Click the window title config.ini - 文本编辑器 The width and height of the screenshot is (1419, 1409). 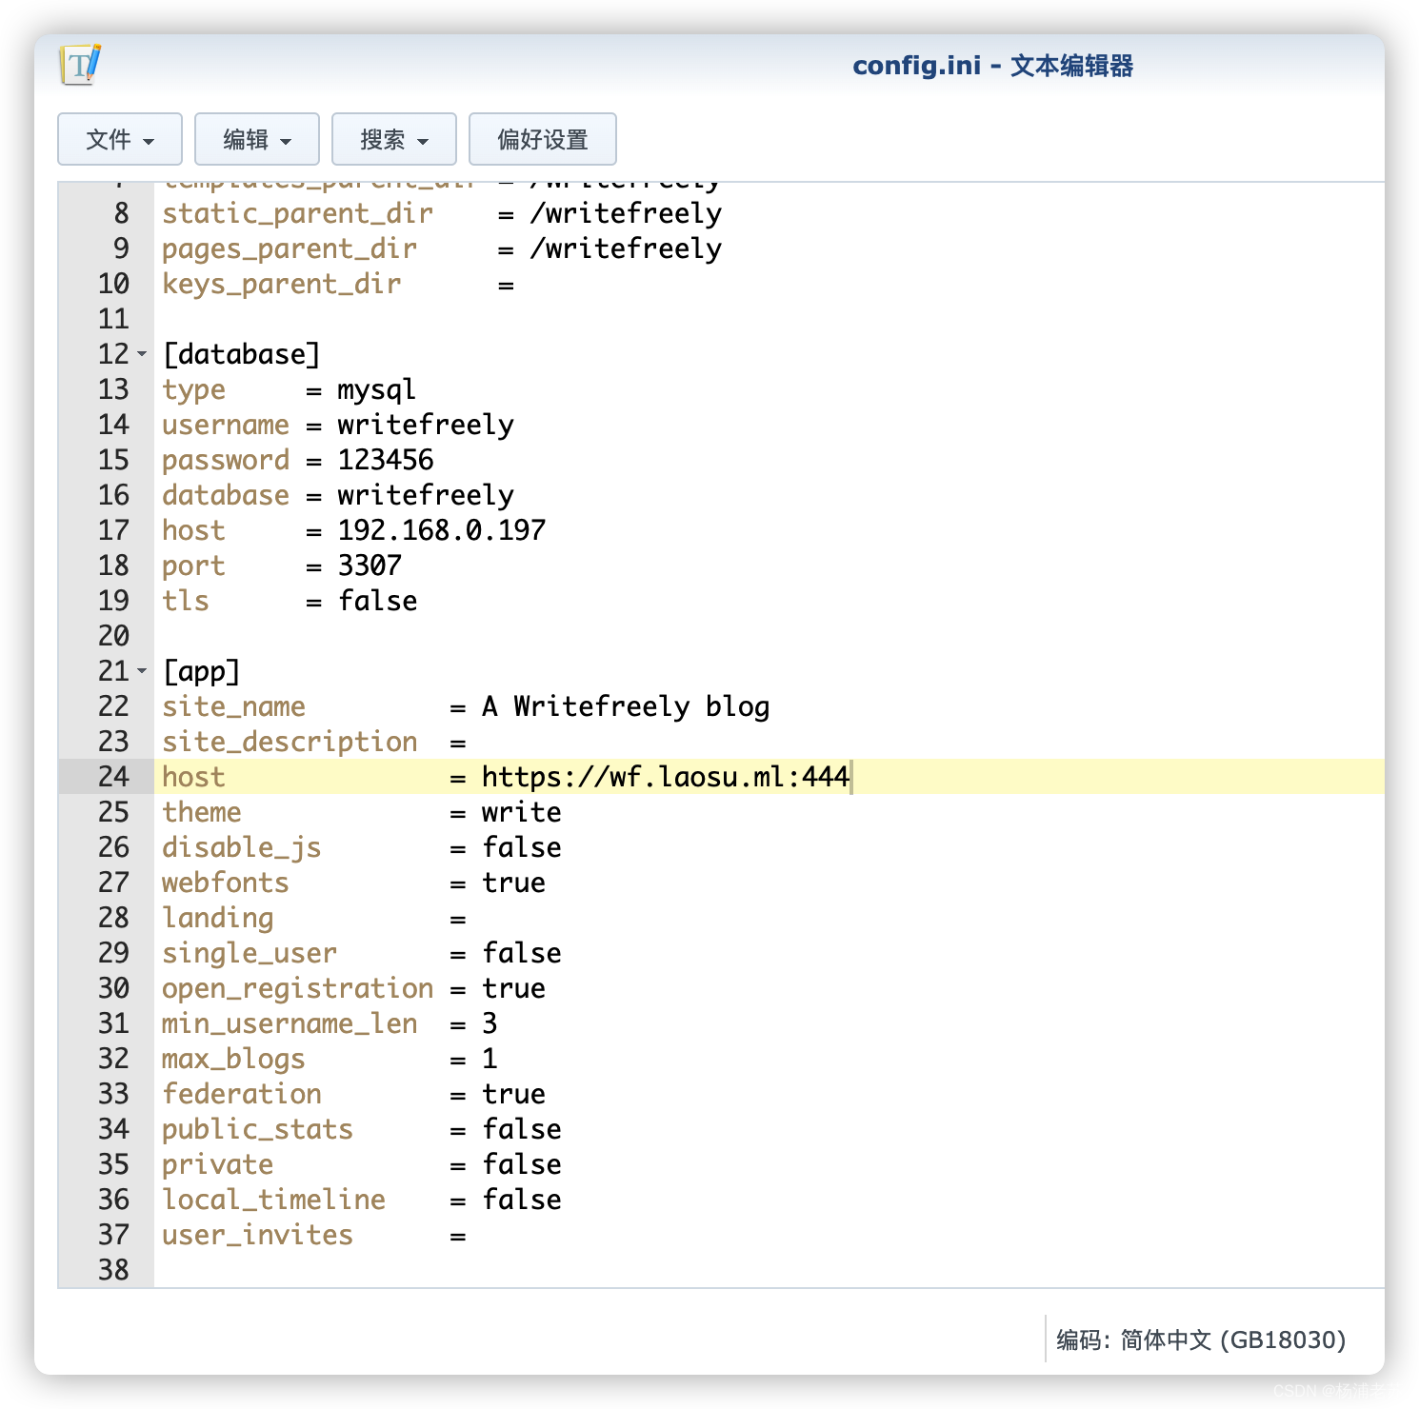(x=992, y=65)
